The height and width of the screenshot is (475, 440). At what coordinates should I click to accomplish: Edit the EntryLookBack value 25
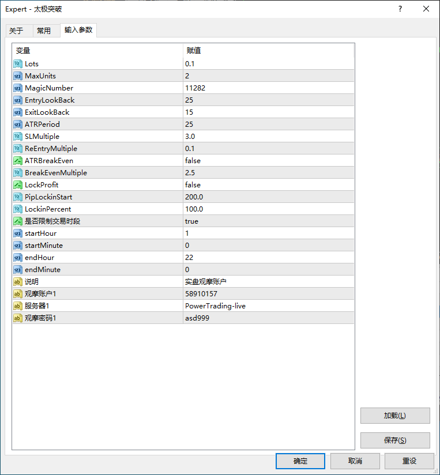point(269,100)
